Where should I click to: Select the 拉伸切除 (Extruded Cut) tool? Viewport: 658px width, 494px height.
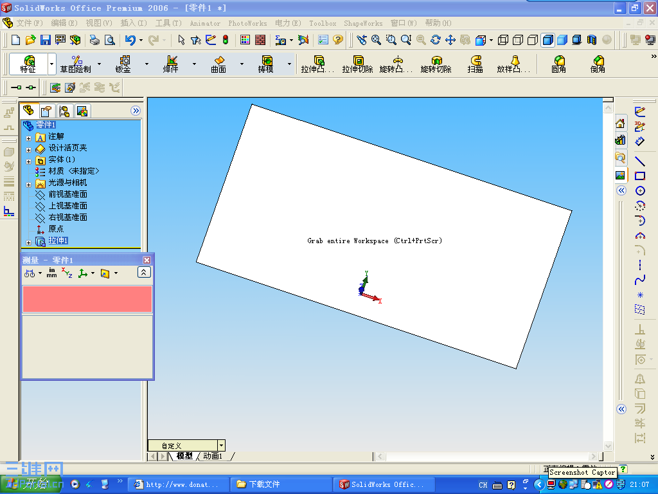(x=357, y=64)
